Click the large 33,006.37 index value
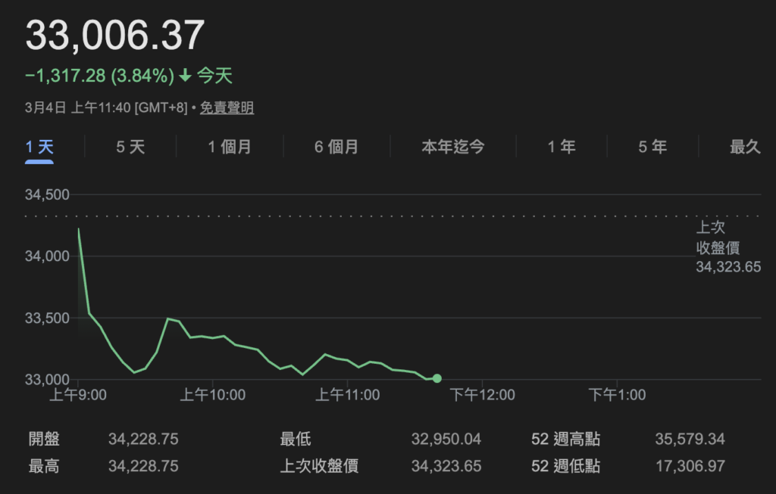Image resolution: width=776 pixels, height=494 pixels. click(x=115, y=36)
